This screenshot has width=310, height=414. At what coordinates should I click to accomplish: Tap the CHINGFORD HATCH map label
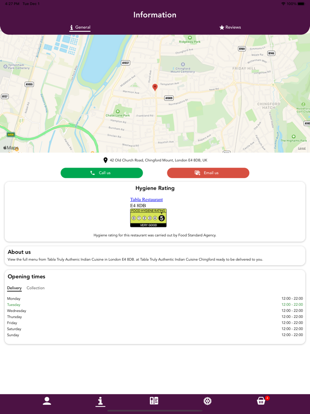pyautogui.click(x=268, y=105)
